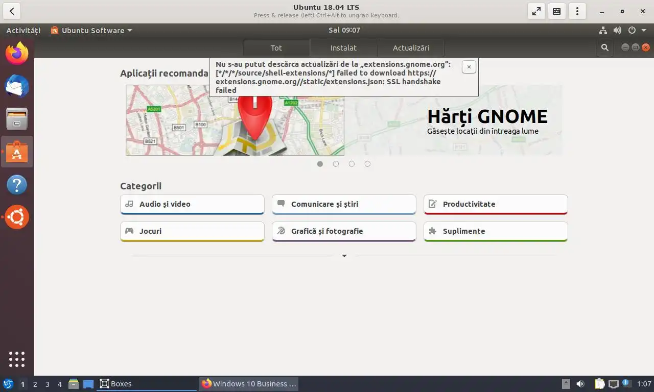
Task: Click the network icon in the GNOME top bar
Action: [x=603, y=30]
